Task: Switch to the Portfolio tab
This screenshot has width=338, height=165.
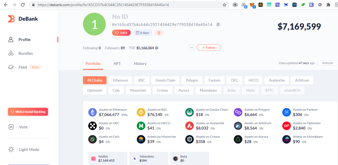Action: coord(93,64)
